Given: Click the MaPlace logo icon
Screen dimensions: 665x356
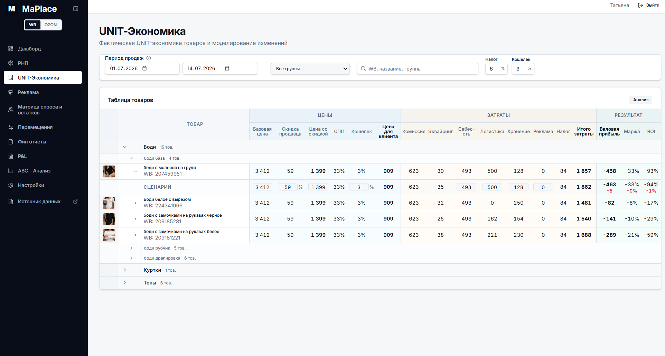Looking at the screenshot, I should tap(12, 9).
